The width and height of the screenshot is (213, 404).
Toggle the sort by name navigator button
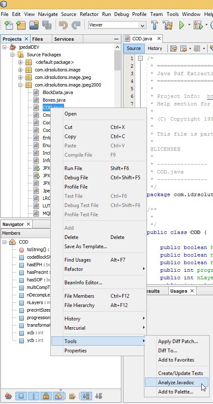(x=86, y=396)
